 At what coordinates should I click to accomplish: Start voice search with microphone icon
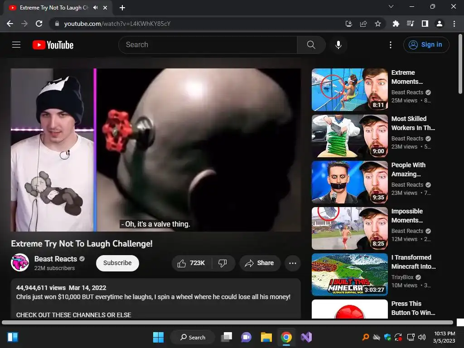click(338, 45)
